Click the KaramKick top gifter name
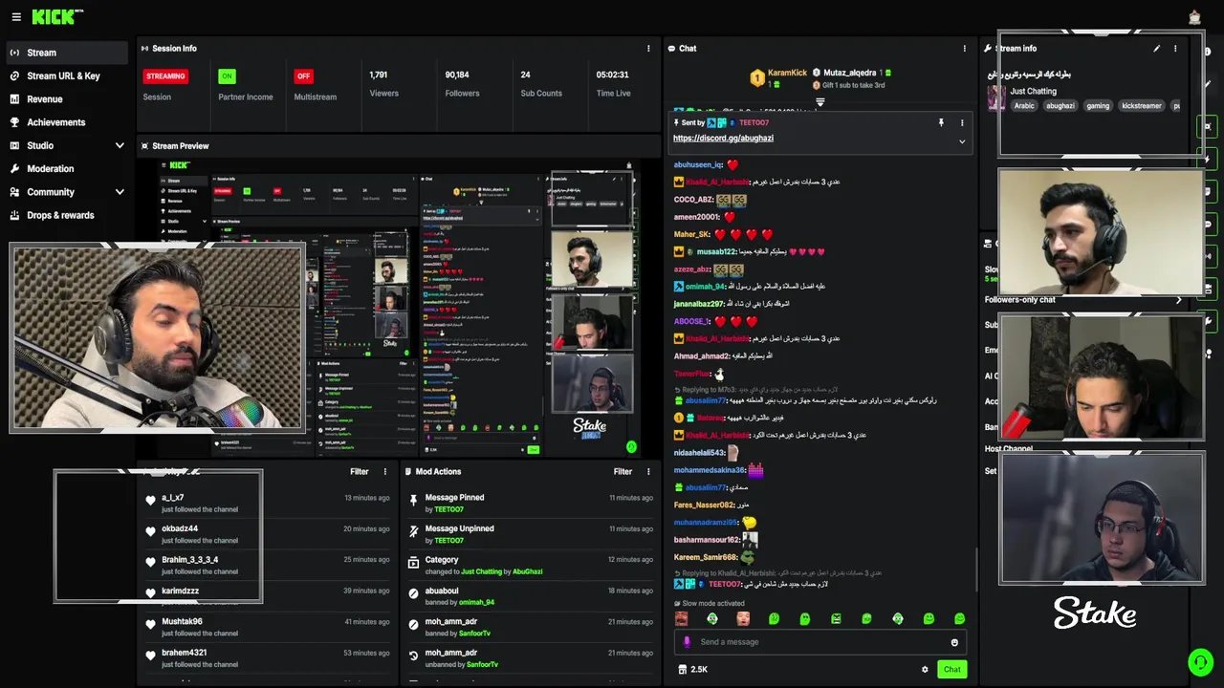Viewport: 1224px width, 688px height. 787,73
